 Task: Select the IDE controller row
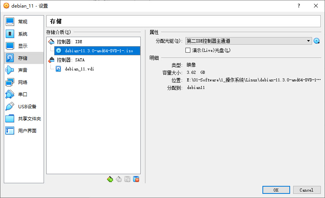[93, 42]
